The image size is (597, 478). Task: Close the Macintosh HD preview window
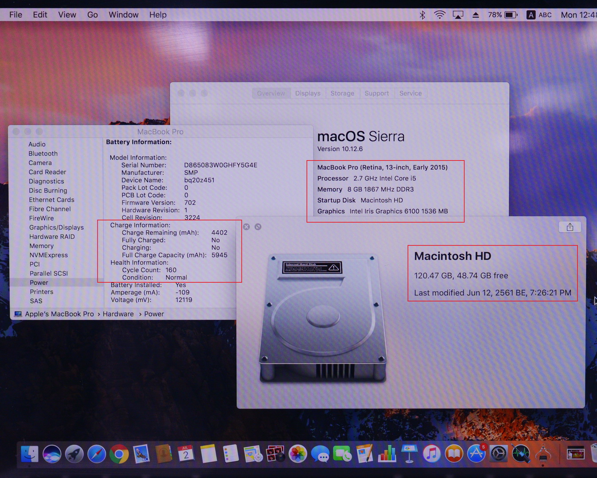(246, 227)
